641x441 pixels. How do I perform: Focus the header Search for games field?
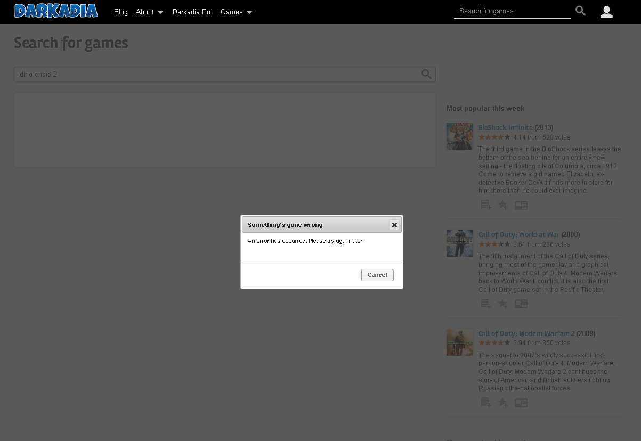[512, 11]
